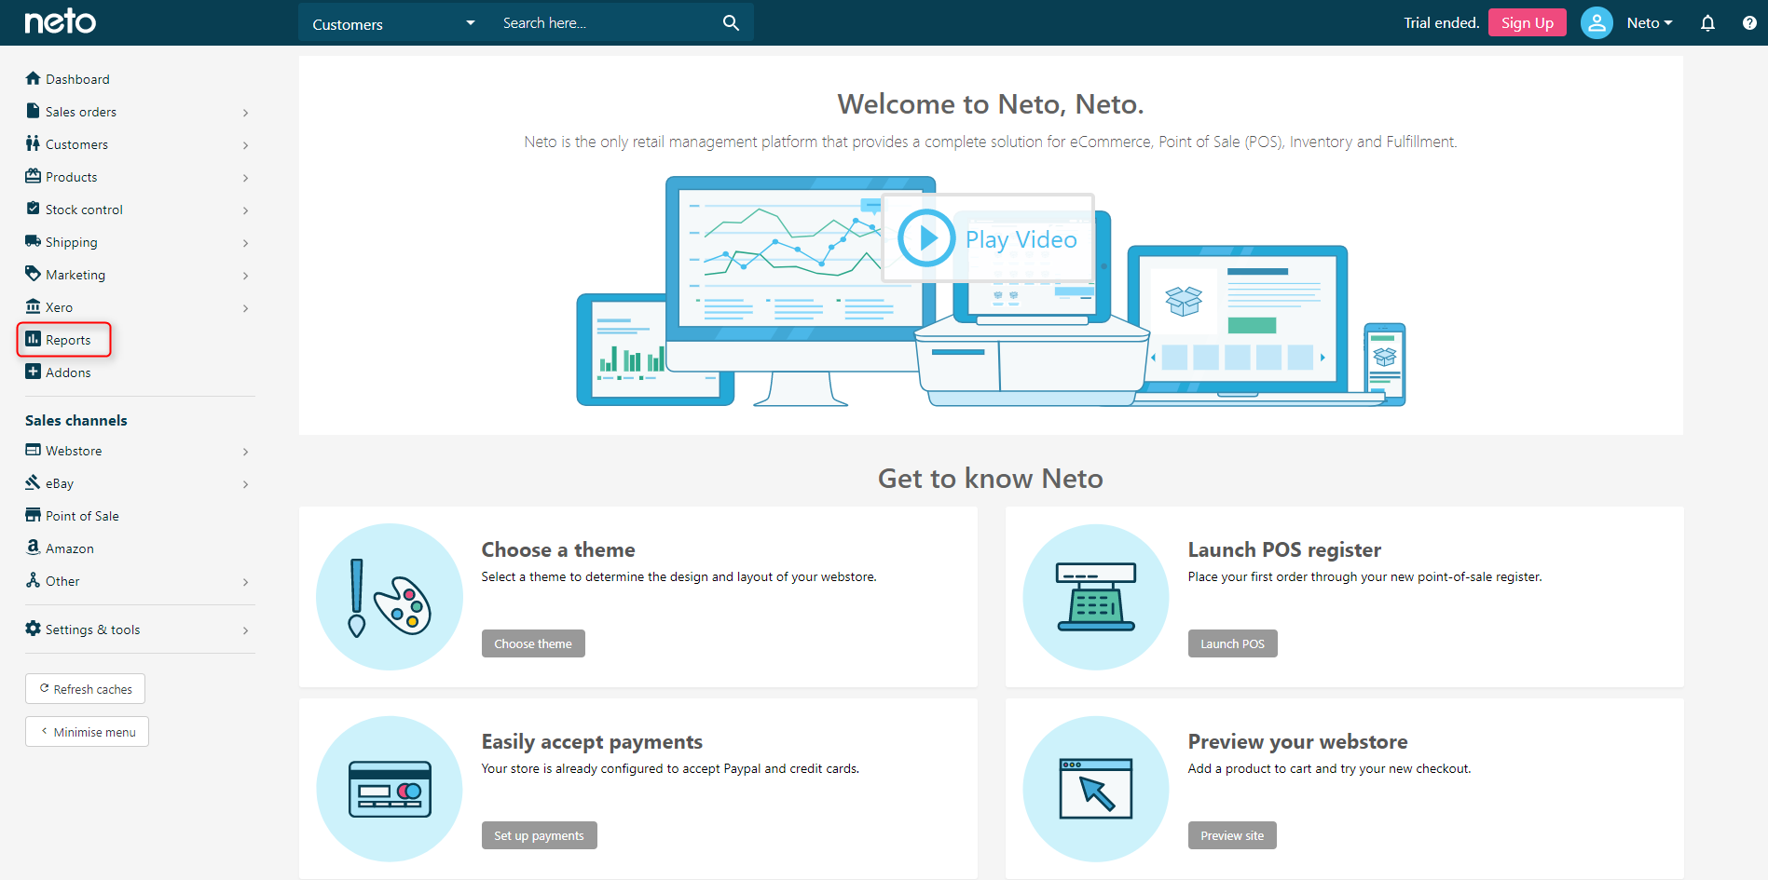Click the Products box icon
The width and height of the screenshot is (1768, 880).
34,176
